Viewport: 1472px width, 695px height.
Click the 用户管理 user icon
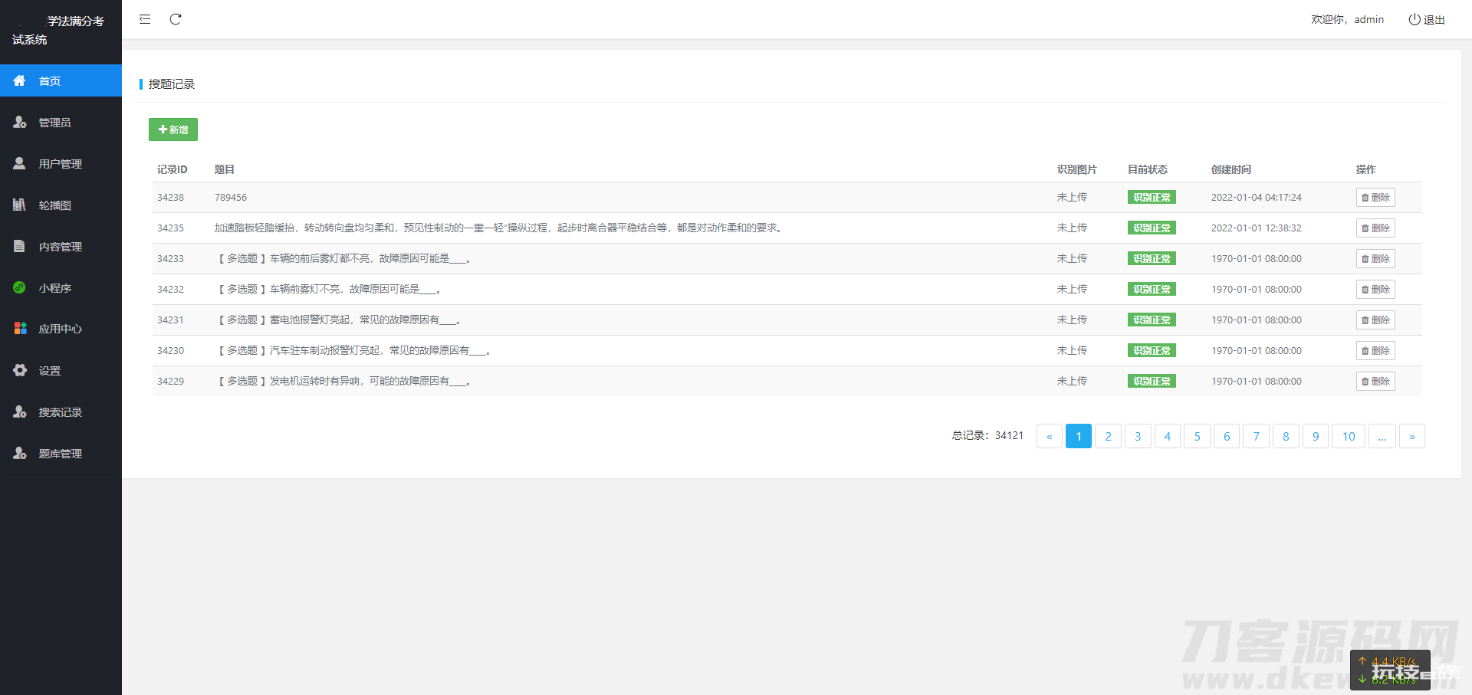19,163
